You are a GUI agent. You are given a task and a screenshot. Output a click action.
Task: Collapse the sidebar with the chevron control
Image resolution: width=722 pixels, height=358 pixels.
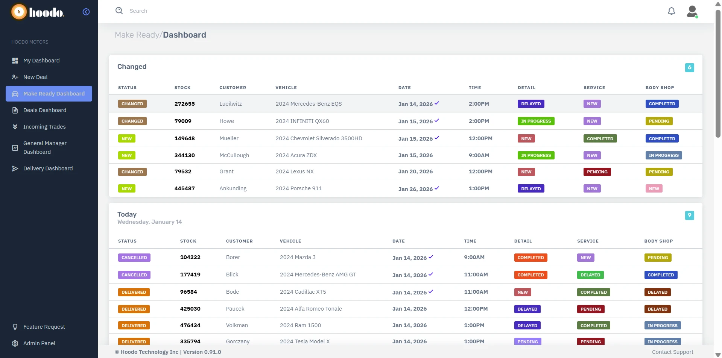[86, 12]
